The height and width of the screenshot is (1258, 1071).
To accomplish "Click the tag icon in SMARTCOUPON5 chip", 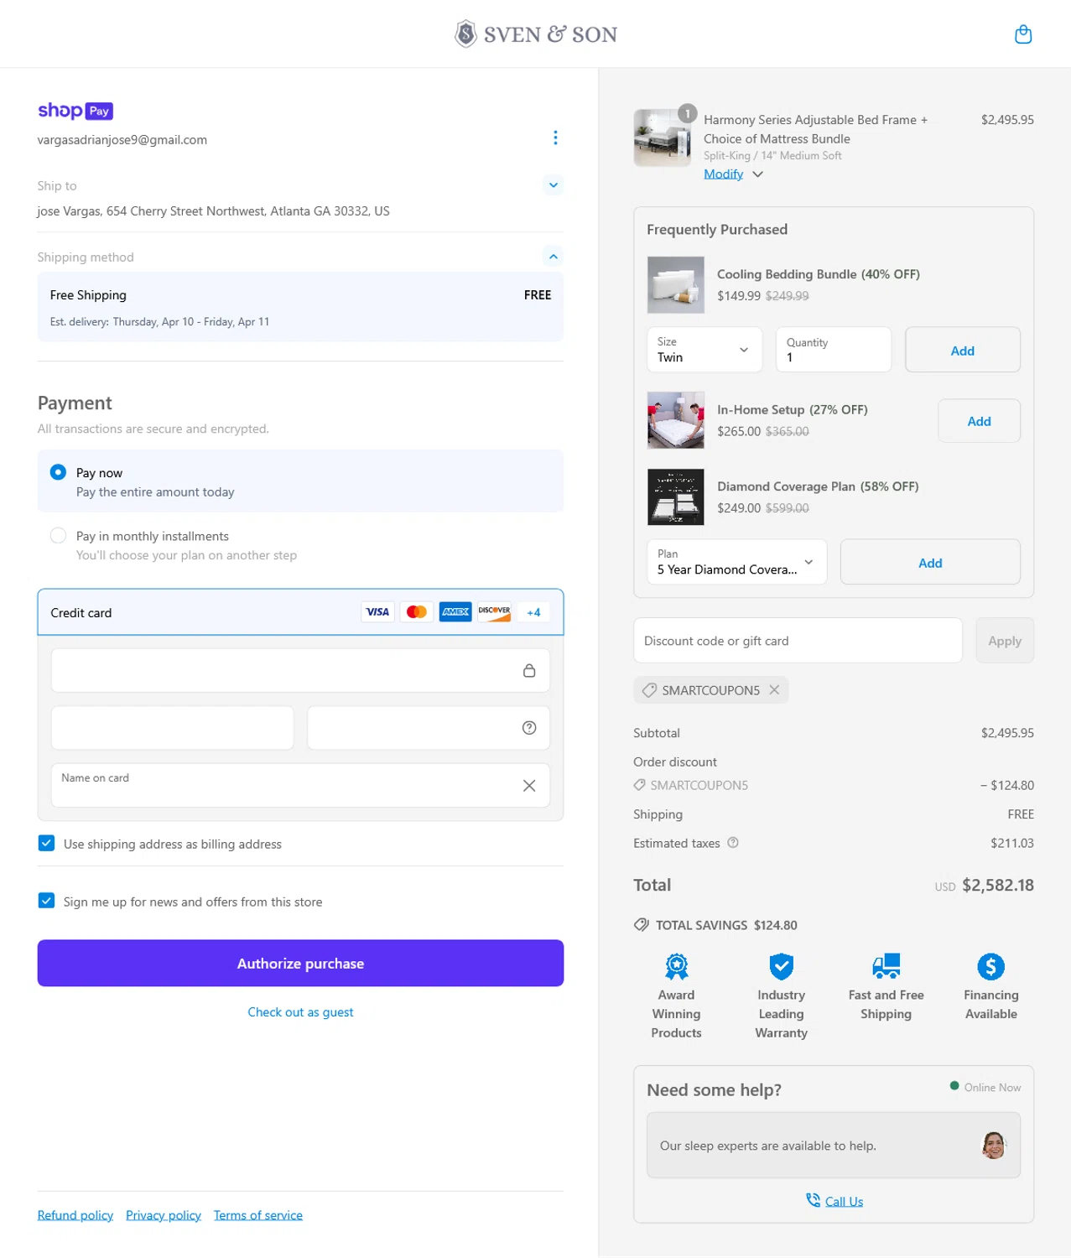I will click(649, 690).
